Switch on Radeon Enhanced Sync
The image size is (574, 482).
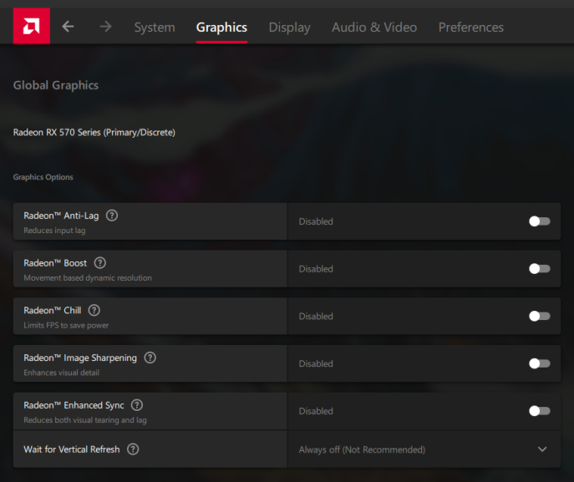tap(540, 411)
